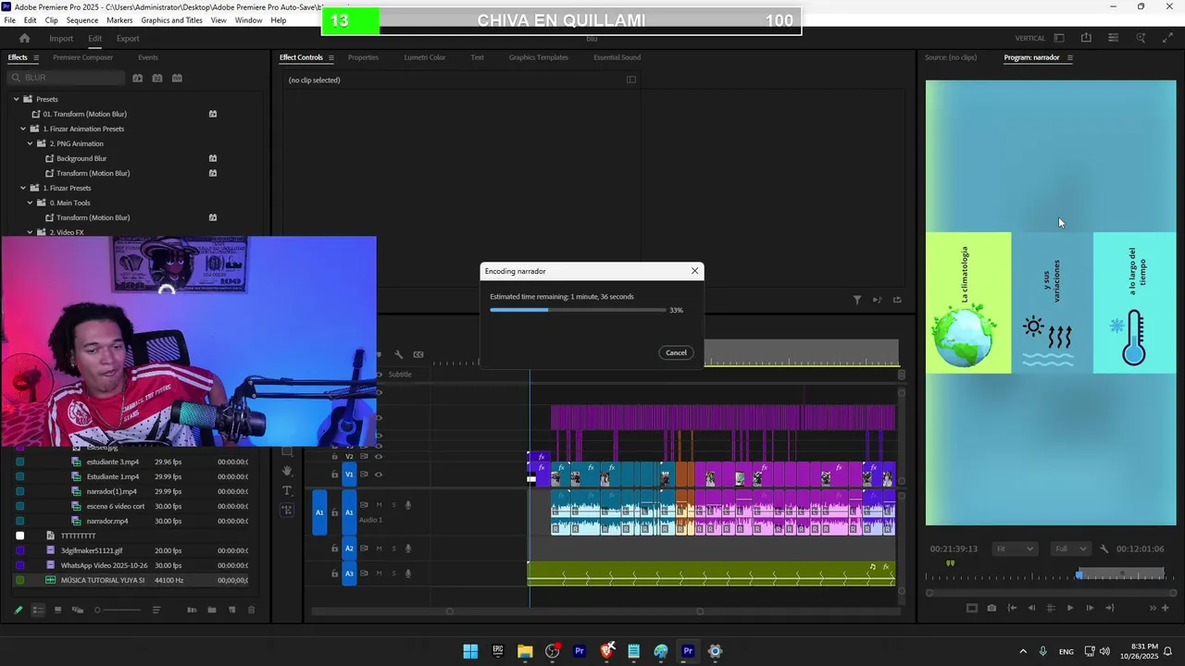
Task: Open Program: narrador panel menu
Action: [x=1070, y=57]
